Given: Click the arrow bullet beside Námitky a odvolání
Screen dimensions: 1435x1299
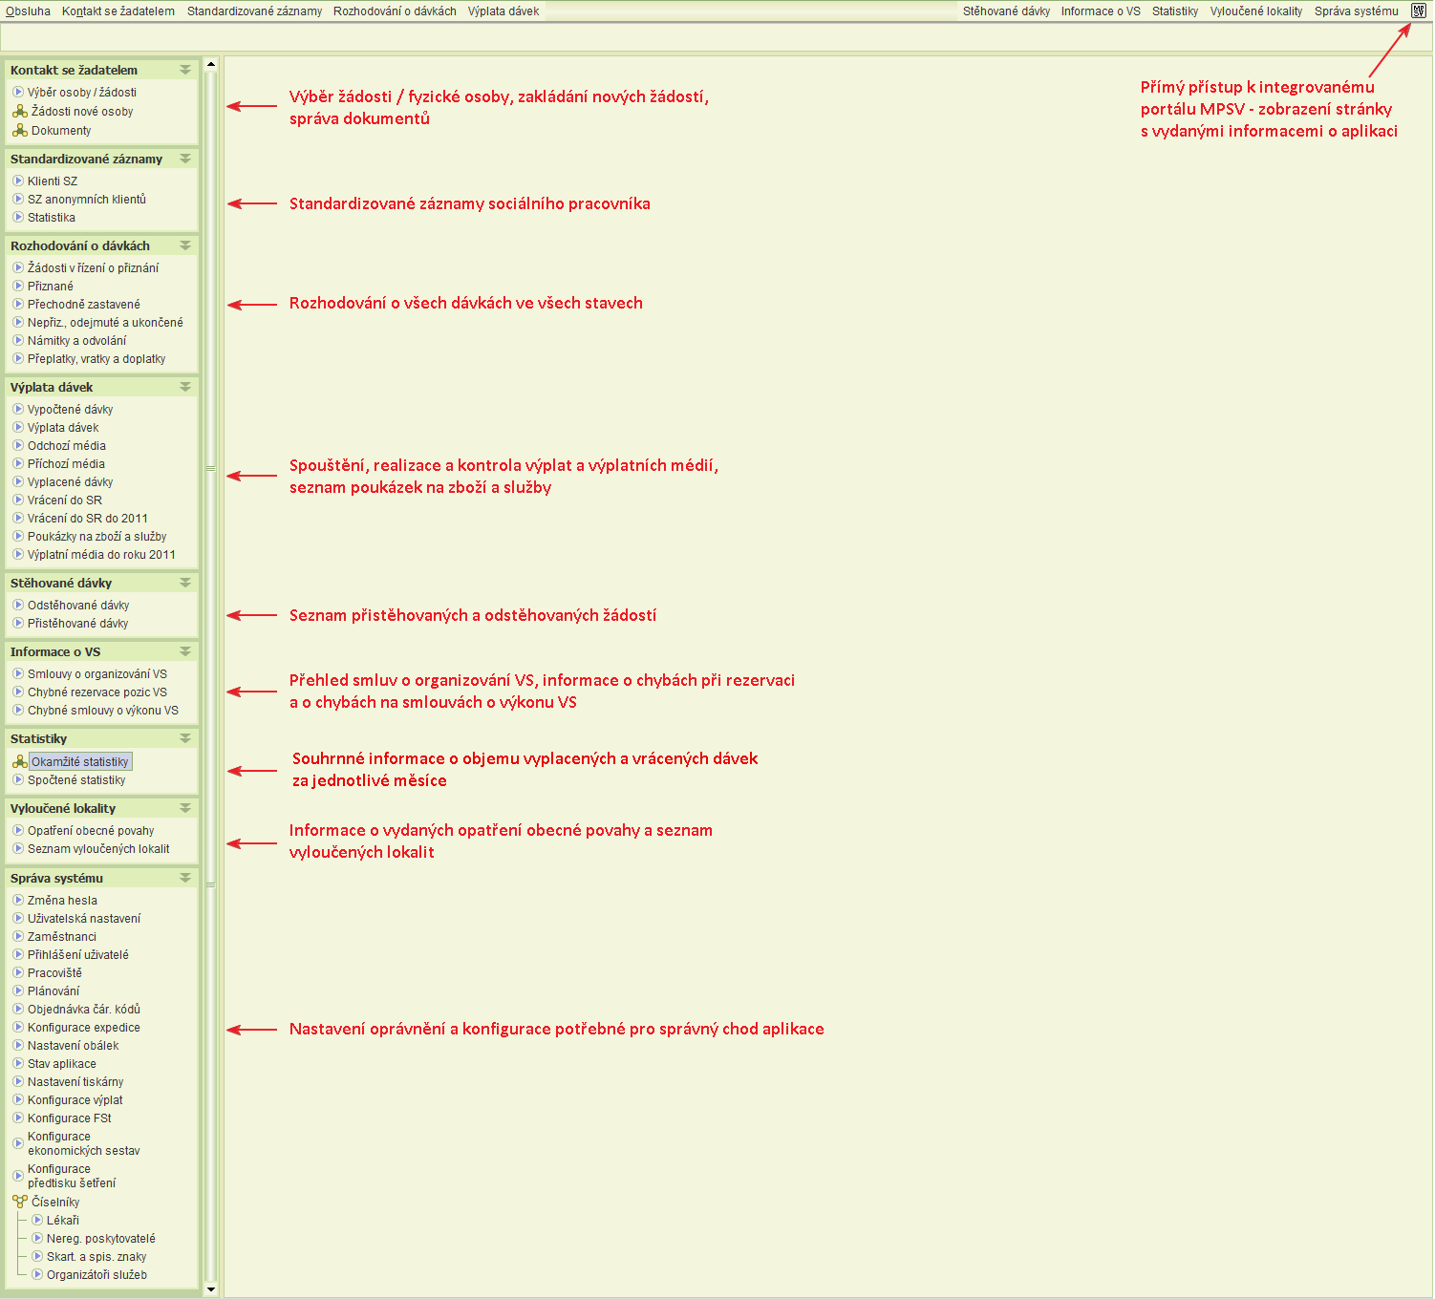Looking at the screenshot, I should pos(18,340).
